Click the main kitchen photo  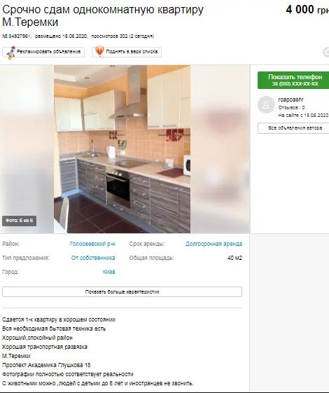pyautogui.click(x=122, y=149)
